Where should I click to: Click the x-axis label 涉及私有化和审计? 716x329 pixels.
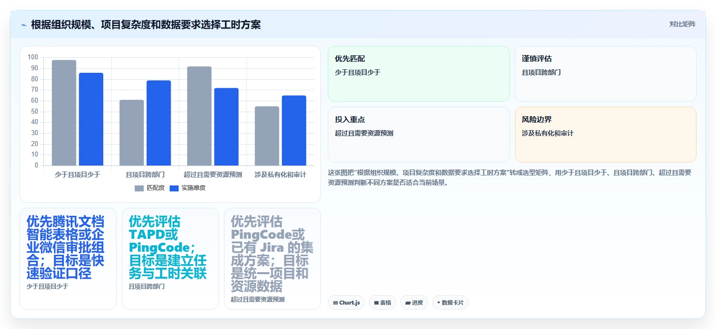coord(280,174)
